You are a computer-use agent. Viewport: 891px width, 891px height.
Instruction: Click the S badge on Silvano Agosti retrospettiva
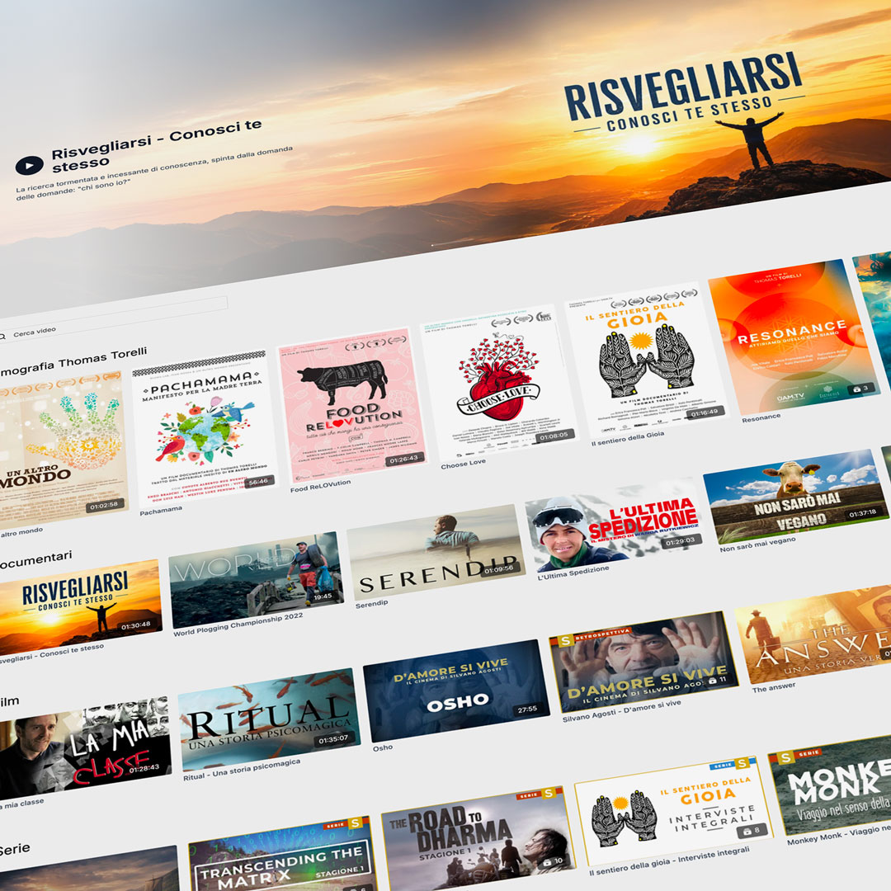[565, 641]
